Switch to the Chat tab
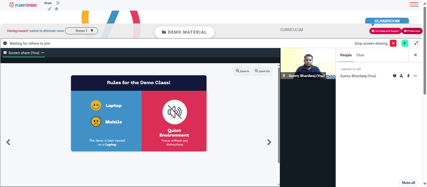 pyautogui.click(x=360, y=55)
